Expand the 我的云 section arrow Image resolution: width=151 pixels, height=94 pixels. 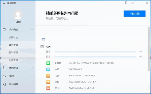[32, 76]
